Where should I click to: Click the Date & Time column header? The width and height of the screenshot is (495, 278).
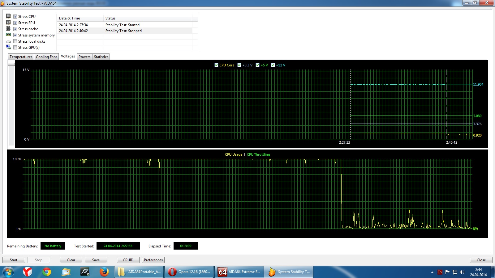(x=80, y=18)
